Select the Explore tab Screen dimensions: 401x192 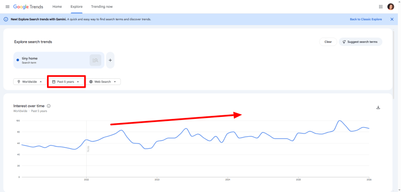tap(76, 7)
